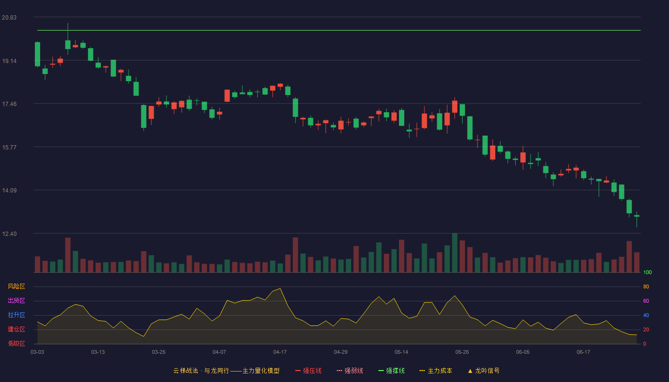The image size is (669, 382).
Task: Click the 04-07 date label
Action: 219,352
